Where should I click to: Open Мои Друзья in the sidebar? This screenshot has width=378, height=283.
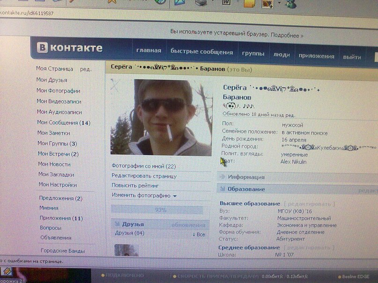coord(52,80)
